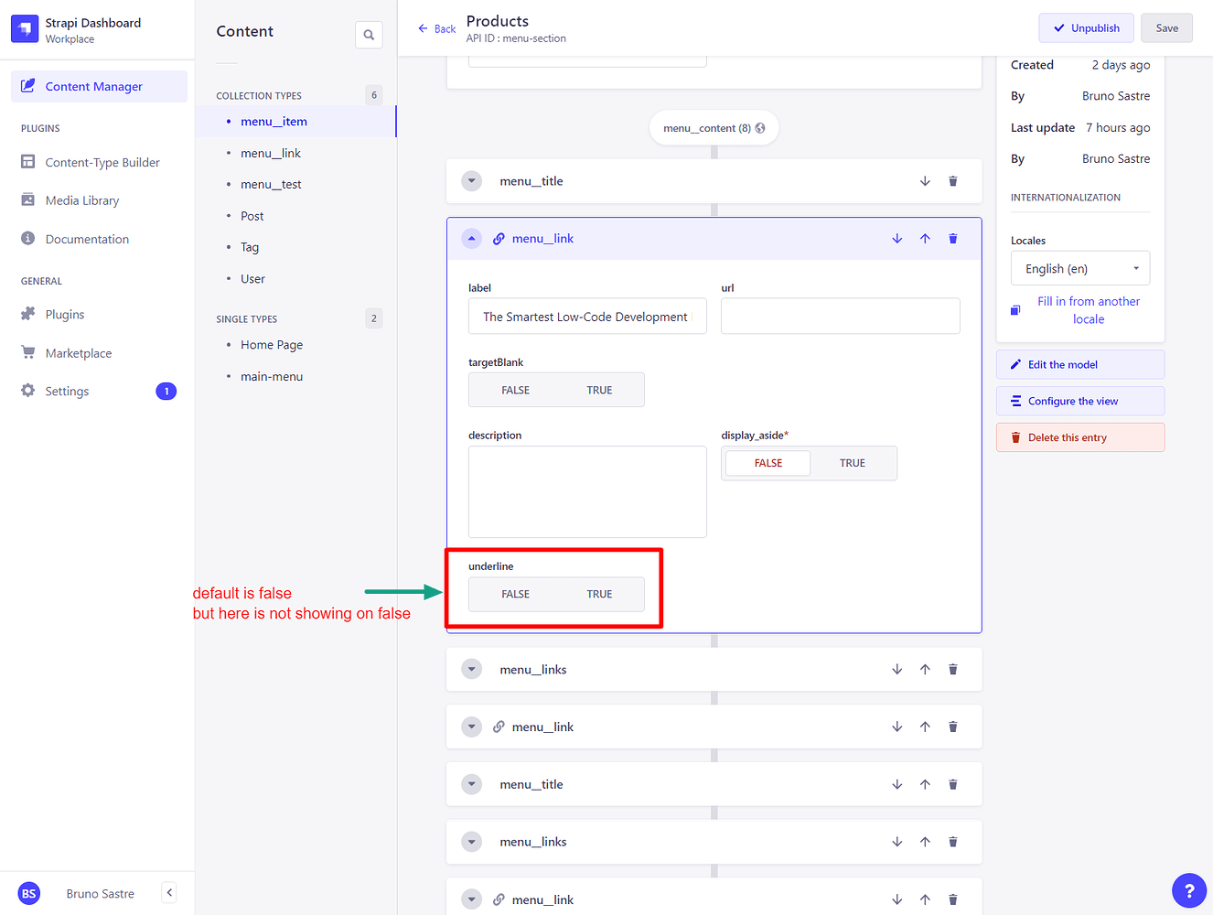Viewport: 1213px width, 915px height.
Task: Move the expanded menu__link component down
Action: coord(896,238)
